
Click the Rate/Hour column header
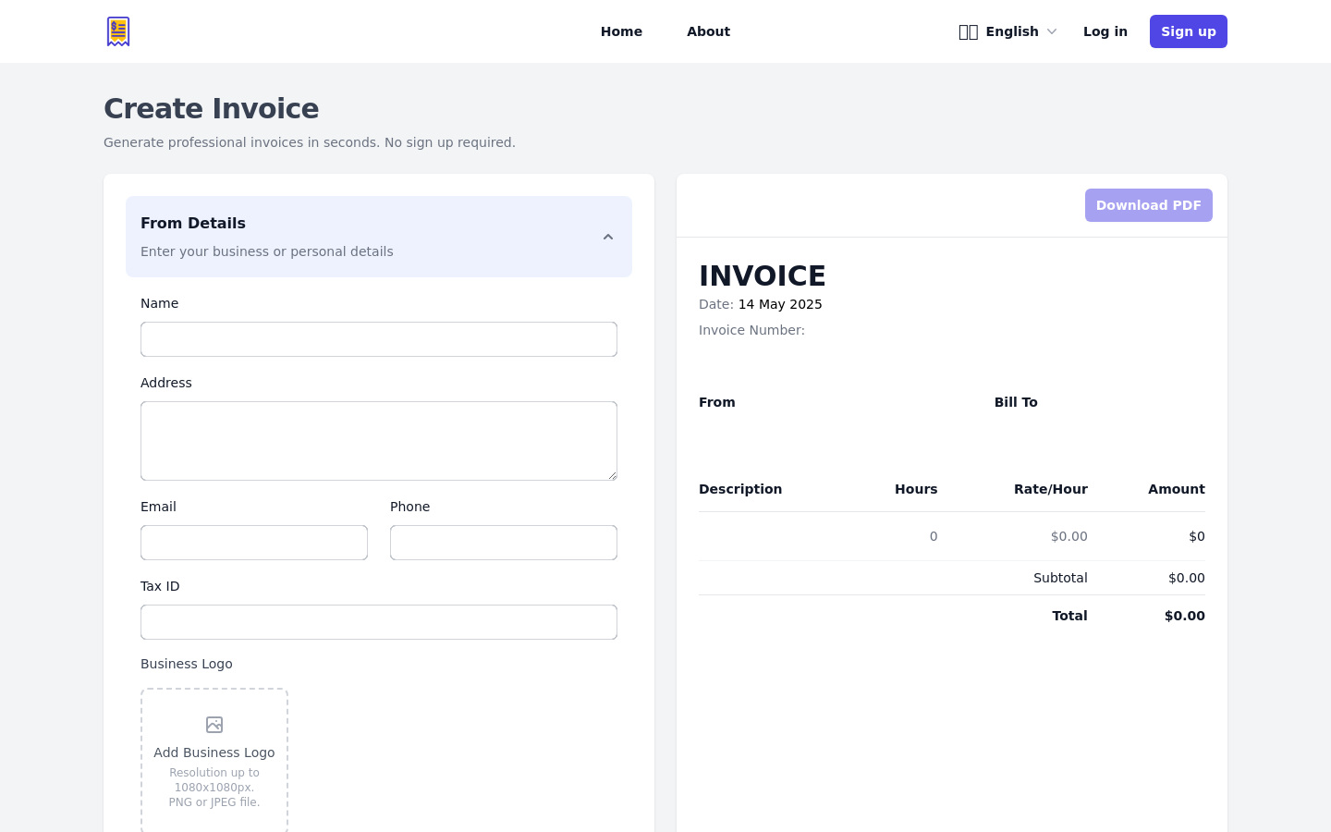pyautogui.click(x=1051, y=489)
